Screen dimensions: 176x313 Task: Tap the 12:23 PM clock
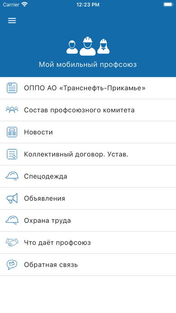pos(88,4)
